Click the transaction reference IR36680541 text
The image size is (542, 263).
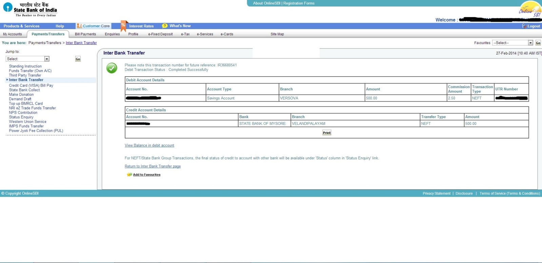pyautogui.click(x=227, y=65)
